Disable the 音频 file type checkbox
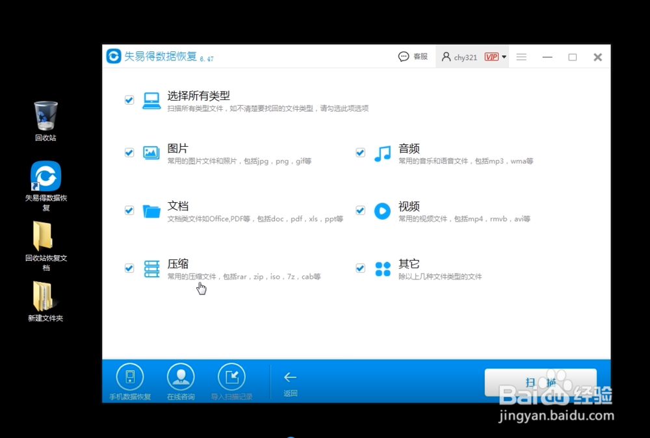 point(360,153)
